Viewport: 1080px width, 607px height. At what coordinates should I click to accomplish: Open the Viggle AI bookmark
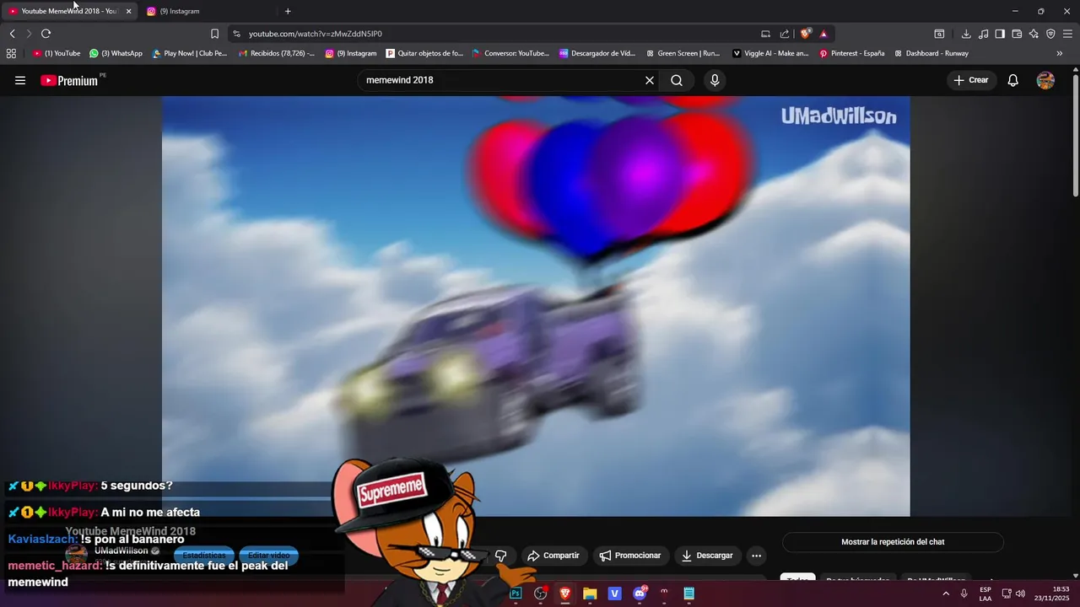click(770, 53)
